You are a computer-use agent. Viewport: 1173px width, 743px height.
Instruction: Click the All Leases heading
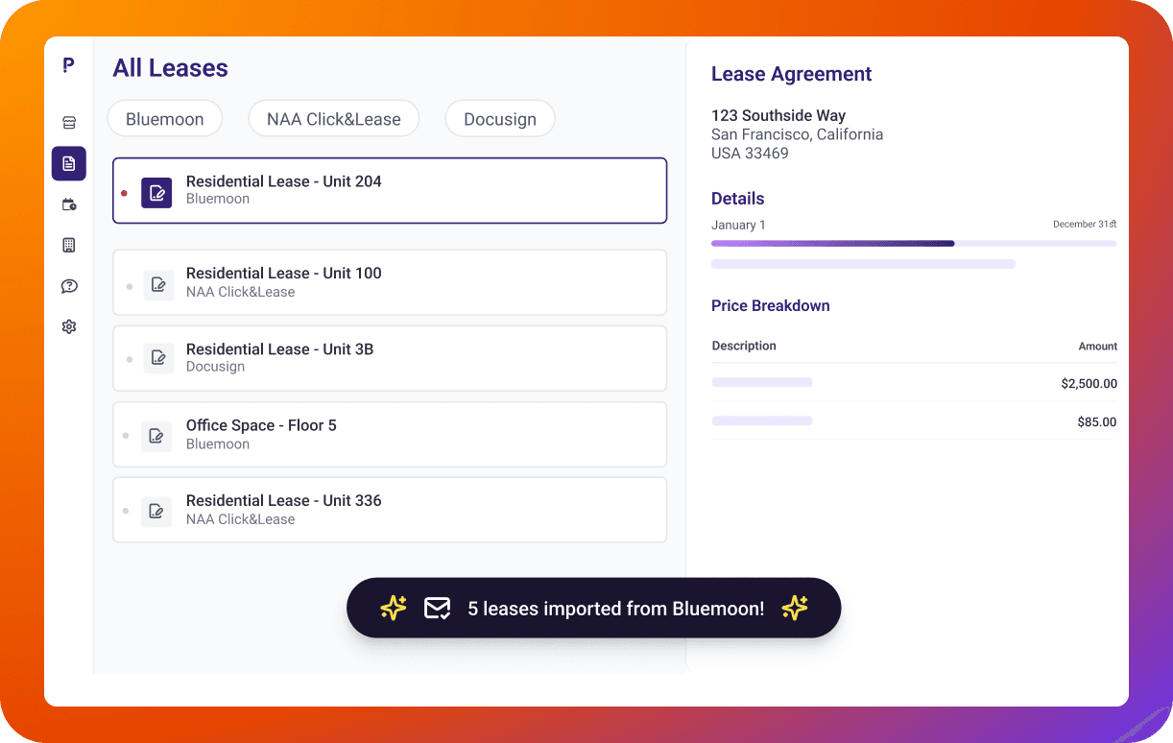171,68
